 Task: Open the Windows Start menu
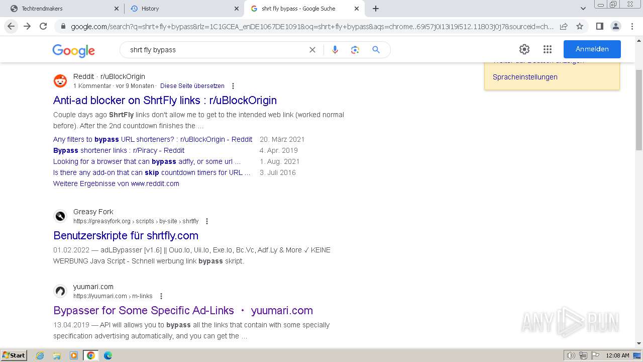14,355
